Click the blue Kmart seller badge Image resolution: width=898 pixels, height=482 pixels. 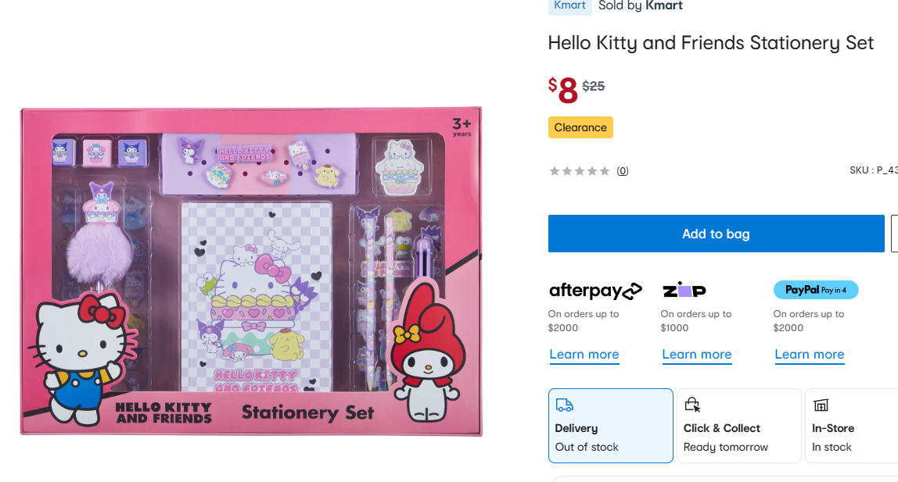click(569, 6)
